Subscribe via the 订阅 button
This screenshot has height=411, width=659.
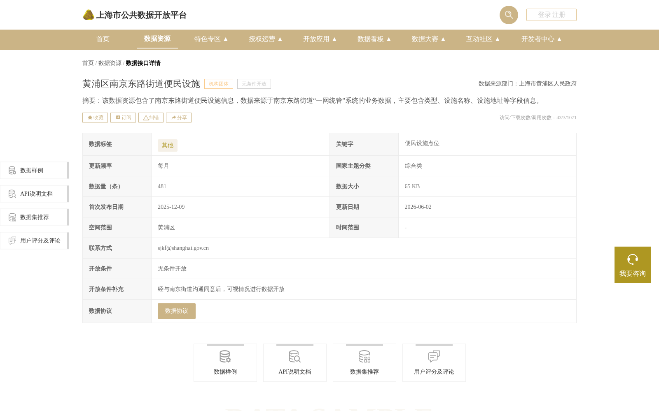coord(123,118)
